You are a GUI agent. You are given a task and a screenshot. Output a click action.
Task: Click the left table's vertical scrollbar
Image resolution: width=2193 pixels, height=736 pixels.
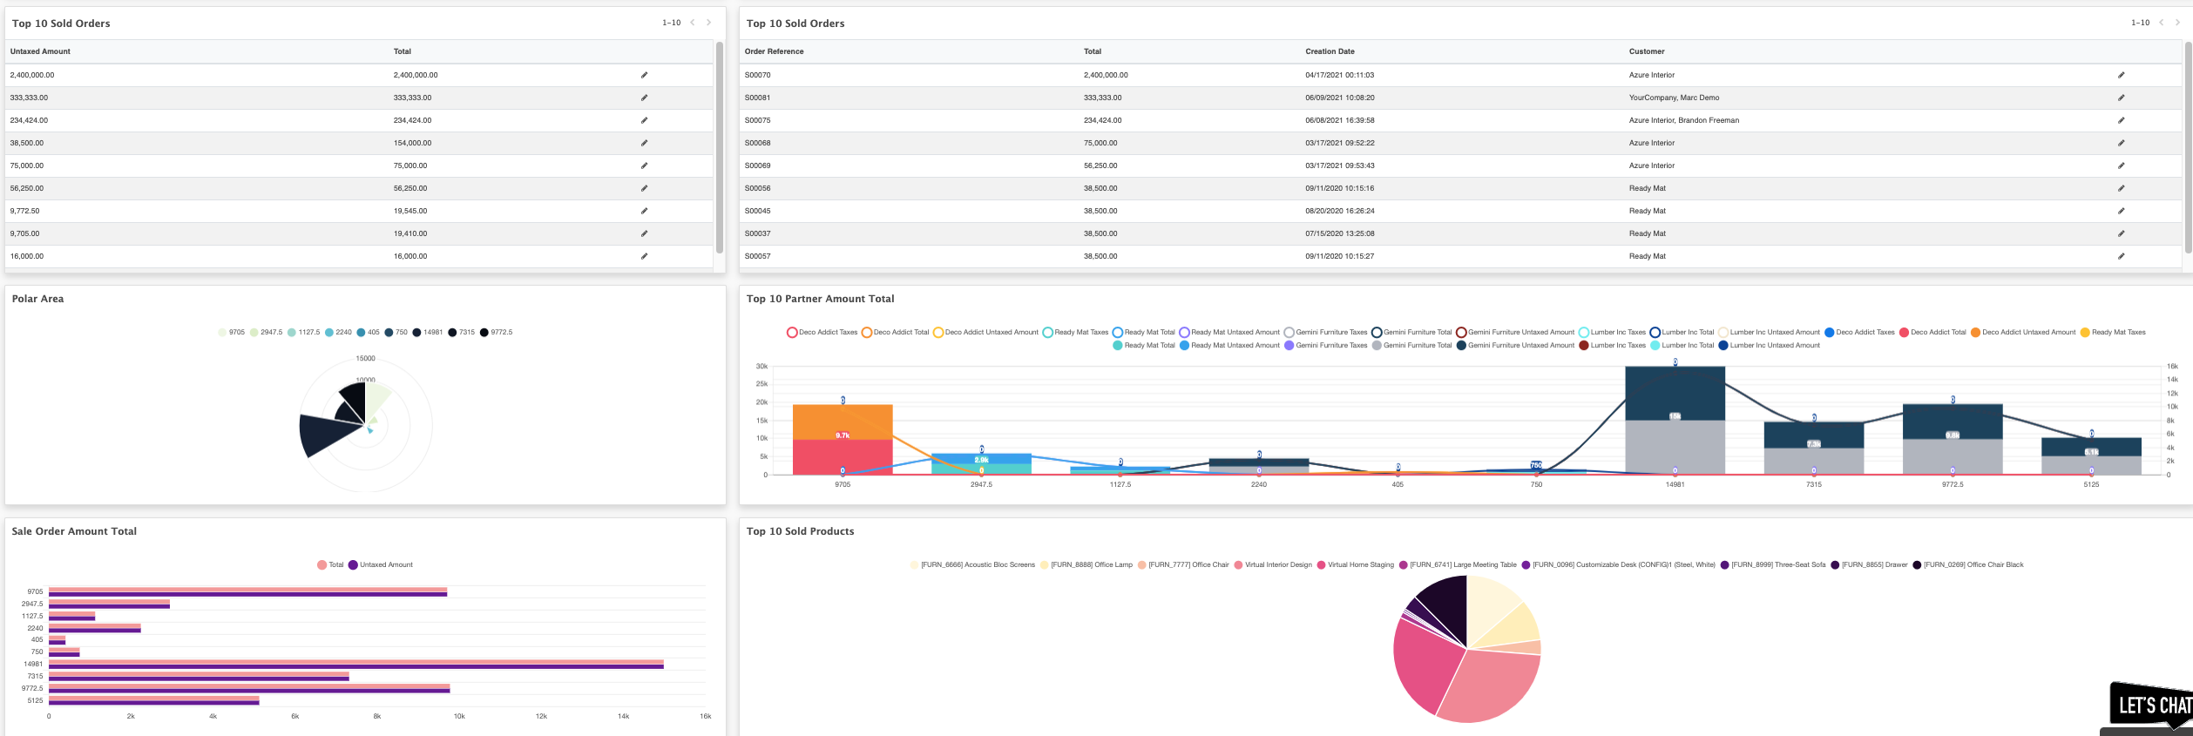pyautogui.click(x=720, y=146)
